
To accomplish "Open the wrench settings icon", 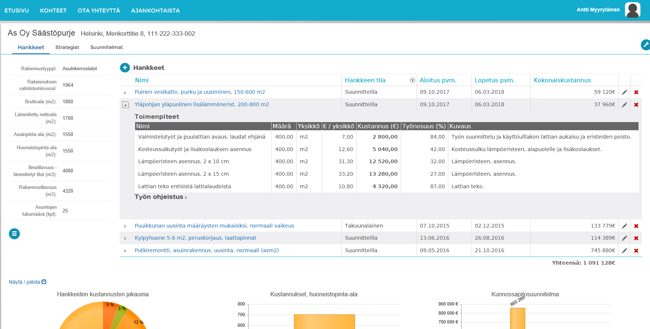I will point(646,45).
